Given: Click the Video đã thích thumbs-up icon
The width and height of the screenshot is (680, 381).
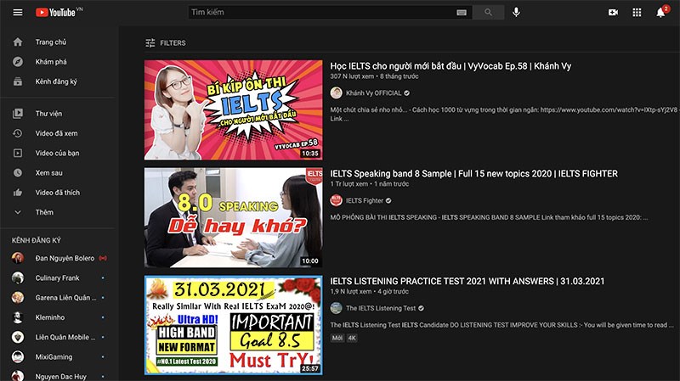Looking at the screenshot, I should click(x=18, y=193).
